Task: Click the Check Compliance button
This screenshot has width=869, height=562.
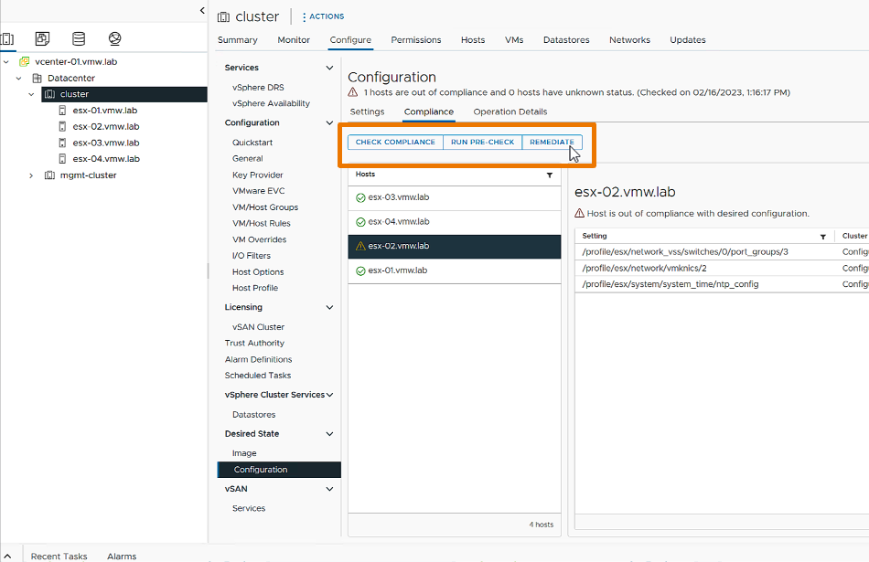Action: [395, 143]
